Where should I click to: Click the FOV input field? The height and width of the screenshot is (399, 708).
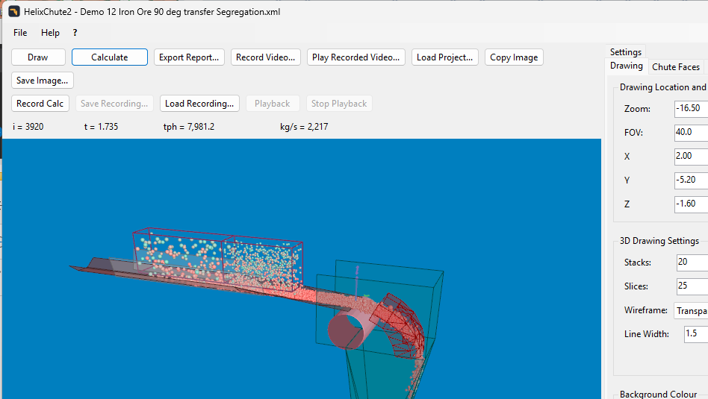[692, 133]
